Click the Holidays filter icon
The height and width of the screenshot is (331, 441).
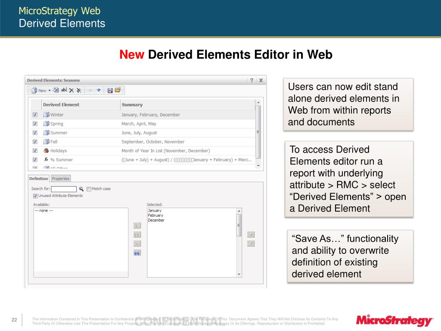coord(47,150)
